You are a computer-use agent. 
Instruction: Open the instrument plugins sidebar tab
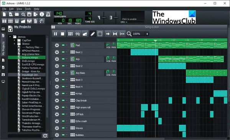(x=3, y=29)
